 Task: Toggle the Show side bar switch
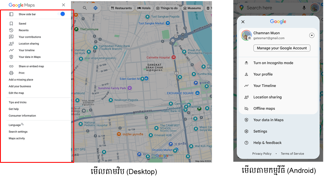pyautogui.click(x=61, y=14)
